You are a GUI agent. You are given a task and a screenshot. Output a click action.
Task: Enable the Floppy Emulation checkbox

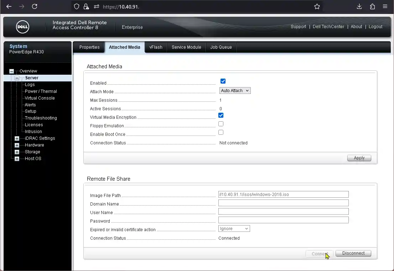[x=221, y=124]
